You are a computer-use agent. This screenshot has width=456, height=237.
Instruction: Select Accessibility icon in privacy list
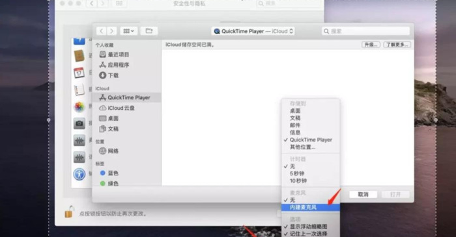(79, 175)
